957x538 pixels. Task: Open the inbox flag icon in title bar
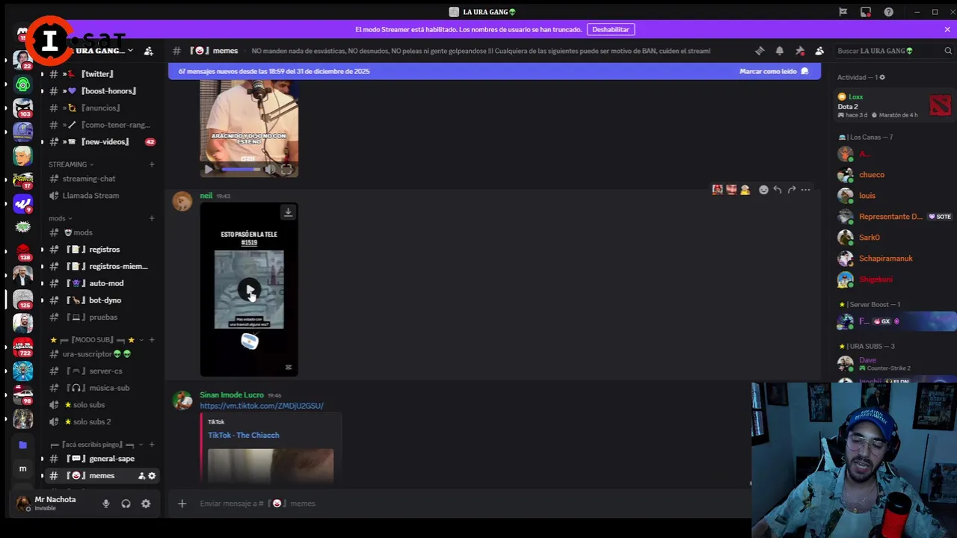(843, 12)
